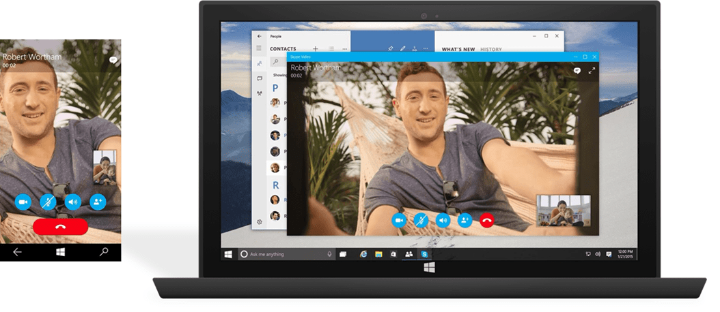Switch to the What's New tab
Image resolution: width=720 pixels, height=312 pixels.
point(458,49)
